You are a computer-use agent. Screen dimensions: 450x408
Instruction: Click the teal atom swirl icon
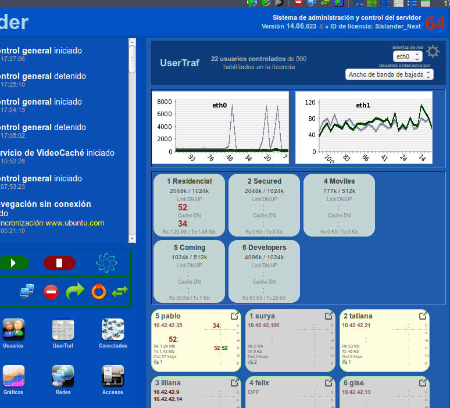coord(106,263)
